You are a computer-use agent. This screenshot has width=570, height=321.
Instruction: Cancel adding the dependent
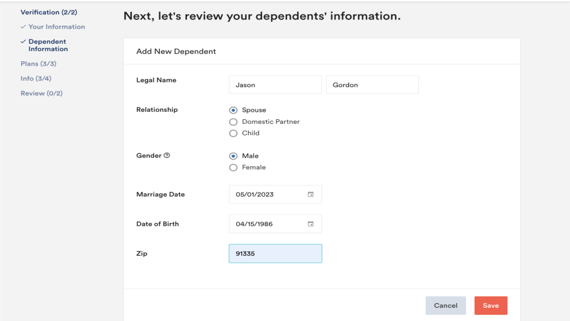446,306
